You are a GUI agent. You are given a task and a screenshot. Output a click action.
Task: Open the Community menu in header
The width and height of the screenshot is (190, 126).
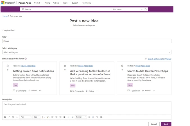[87, 3]
